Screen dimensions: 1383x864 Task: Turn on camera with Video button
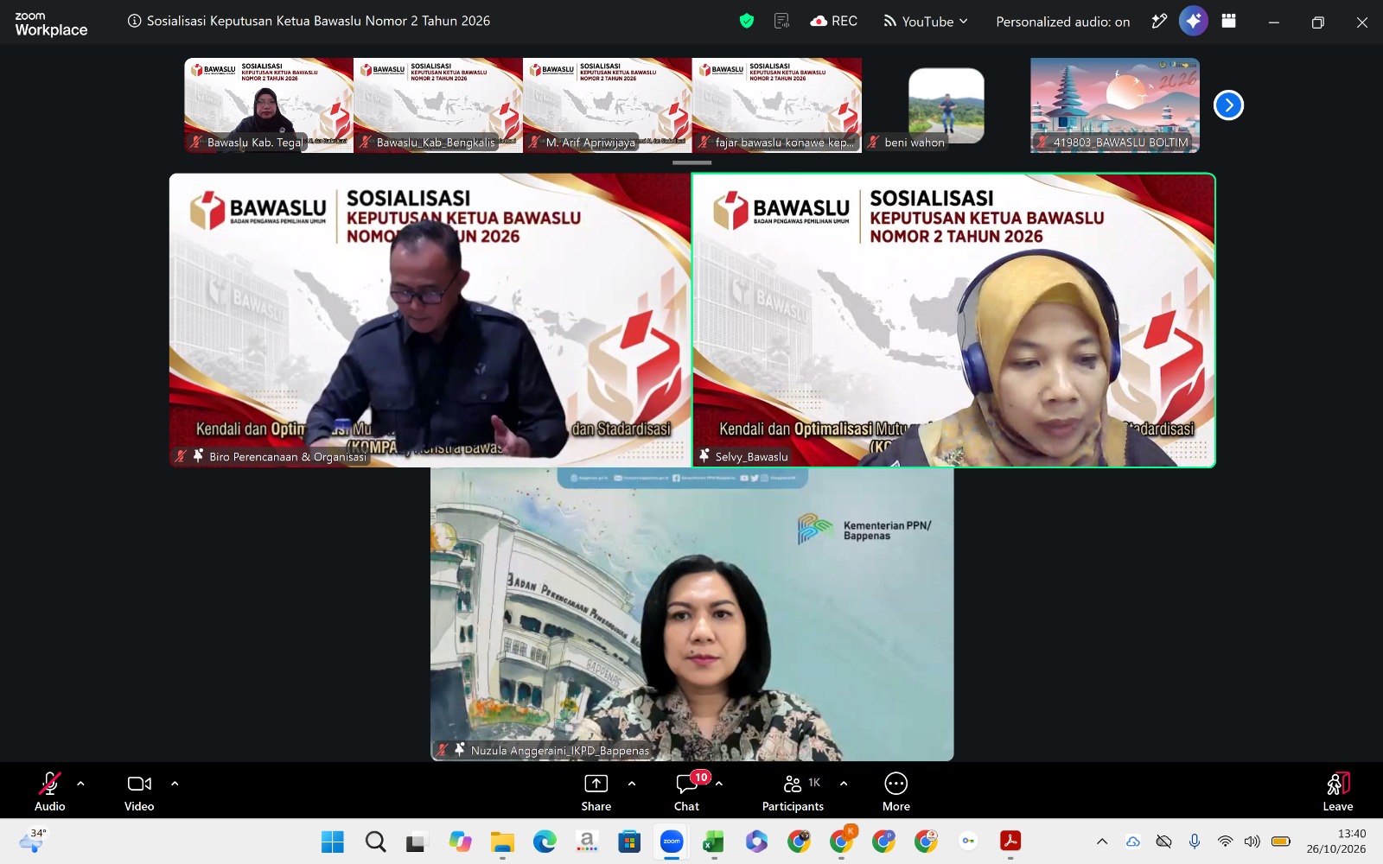[x=139, y=791]
